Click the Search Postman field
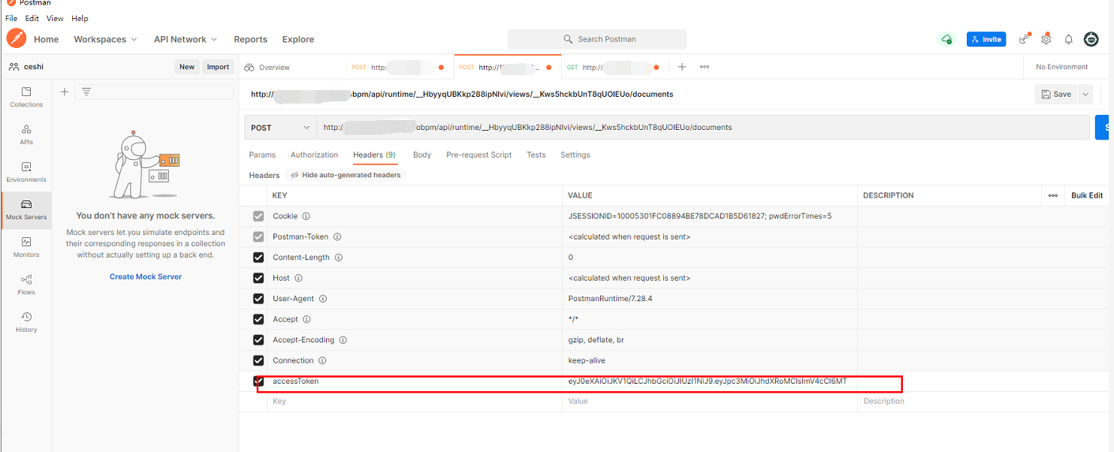 point(597,39)
